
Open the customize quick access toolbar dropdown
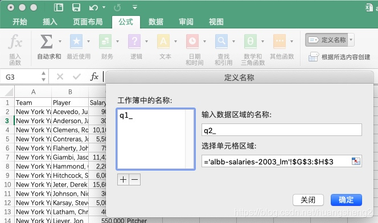pos(135,7)
